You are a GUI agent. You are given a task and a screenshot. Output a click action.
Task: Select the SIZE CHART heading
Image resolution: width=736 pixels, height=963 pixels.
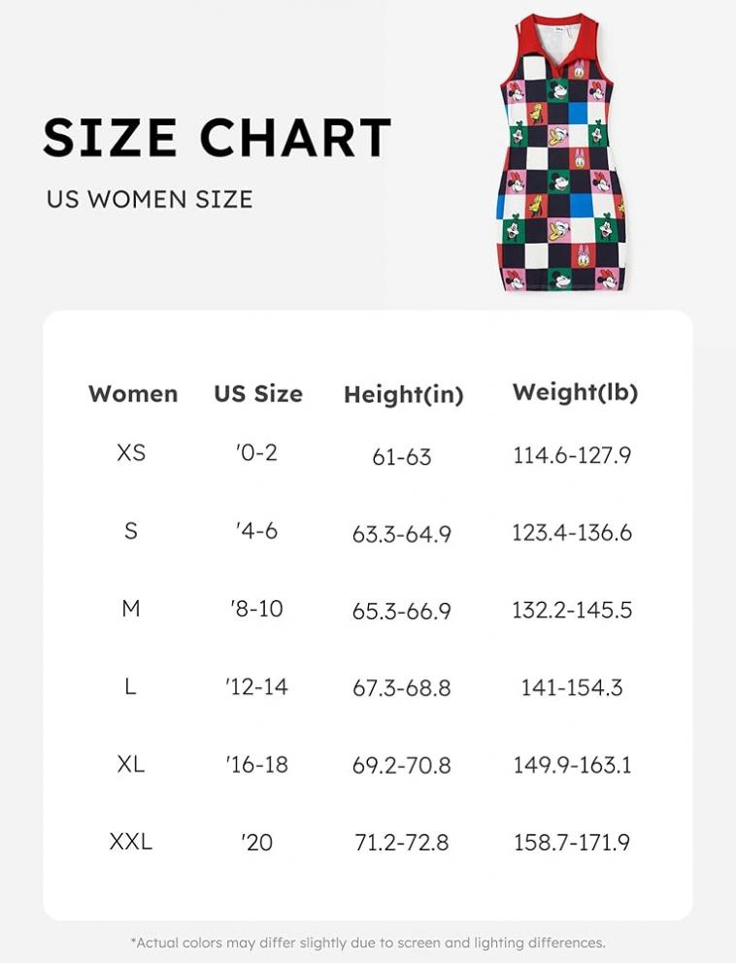pyautogui.click(x=217, y=138)
